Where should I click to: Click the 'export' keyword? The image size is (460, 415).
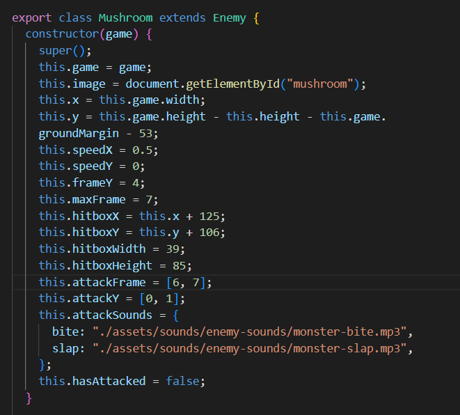pyautogui.click(x=32, y=19)
